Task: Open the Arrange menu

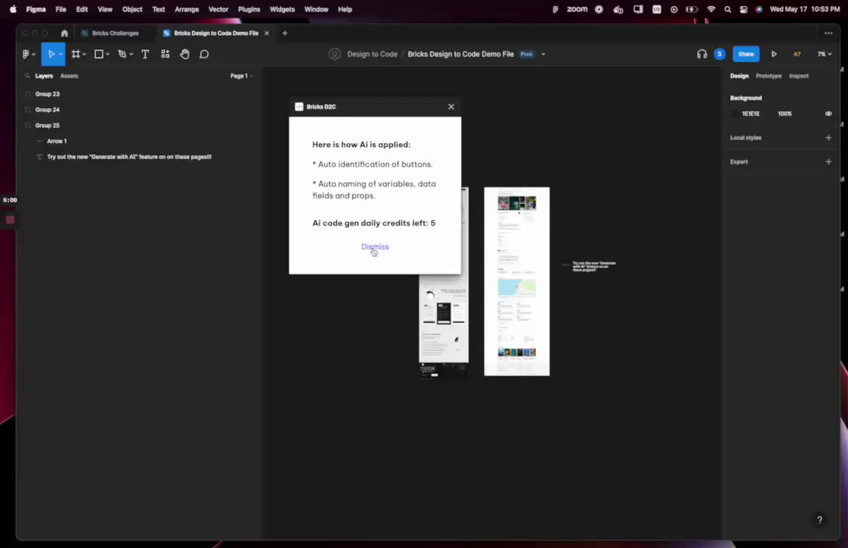Action: pos(186,9)
